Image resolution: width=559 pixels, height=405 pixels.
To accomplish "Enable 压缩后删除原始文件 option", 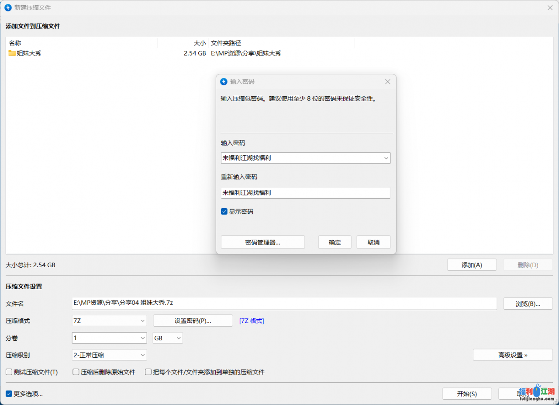I will coord(76,372).
